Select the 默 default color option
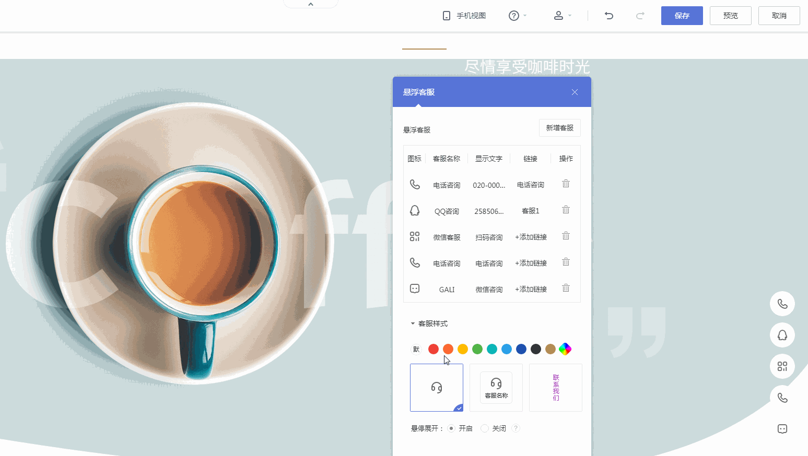 (416, 349)
